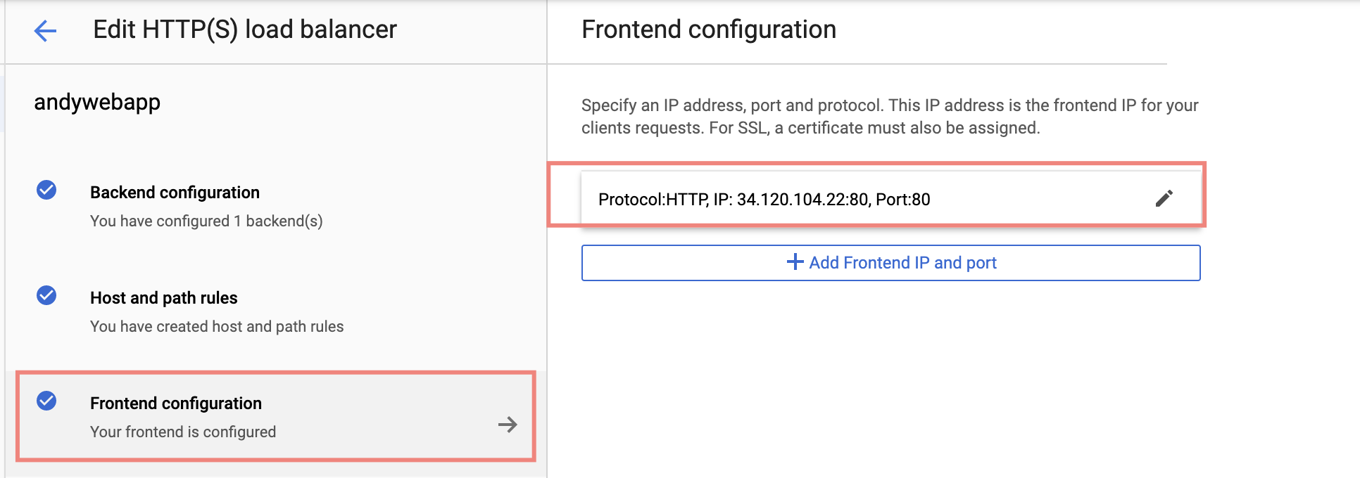Click the plus icon in Add Frontend button

pos(795,262)
